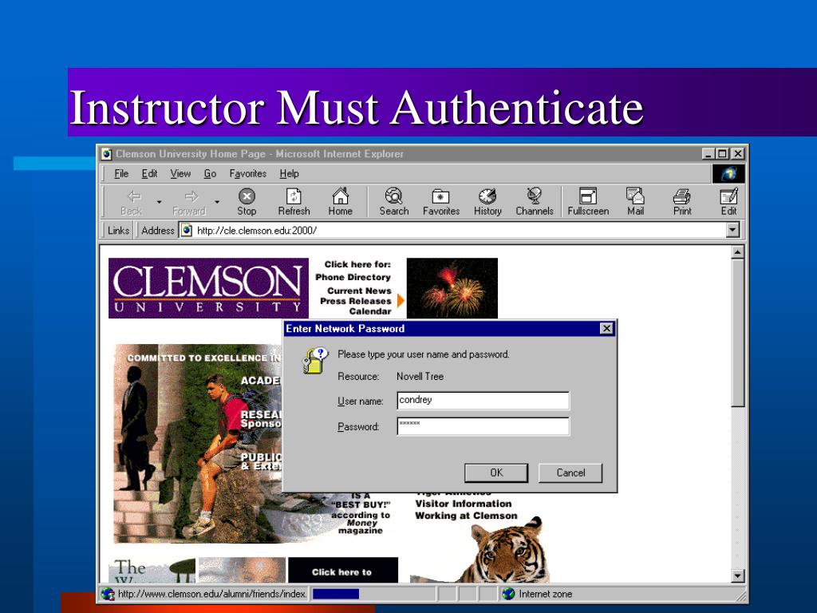Click the Forward arrow toolbar icon
Viewport: 817px width, 613px height.
pos(191,196)
